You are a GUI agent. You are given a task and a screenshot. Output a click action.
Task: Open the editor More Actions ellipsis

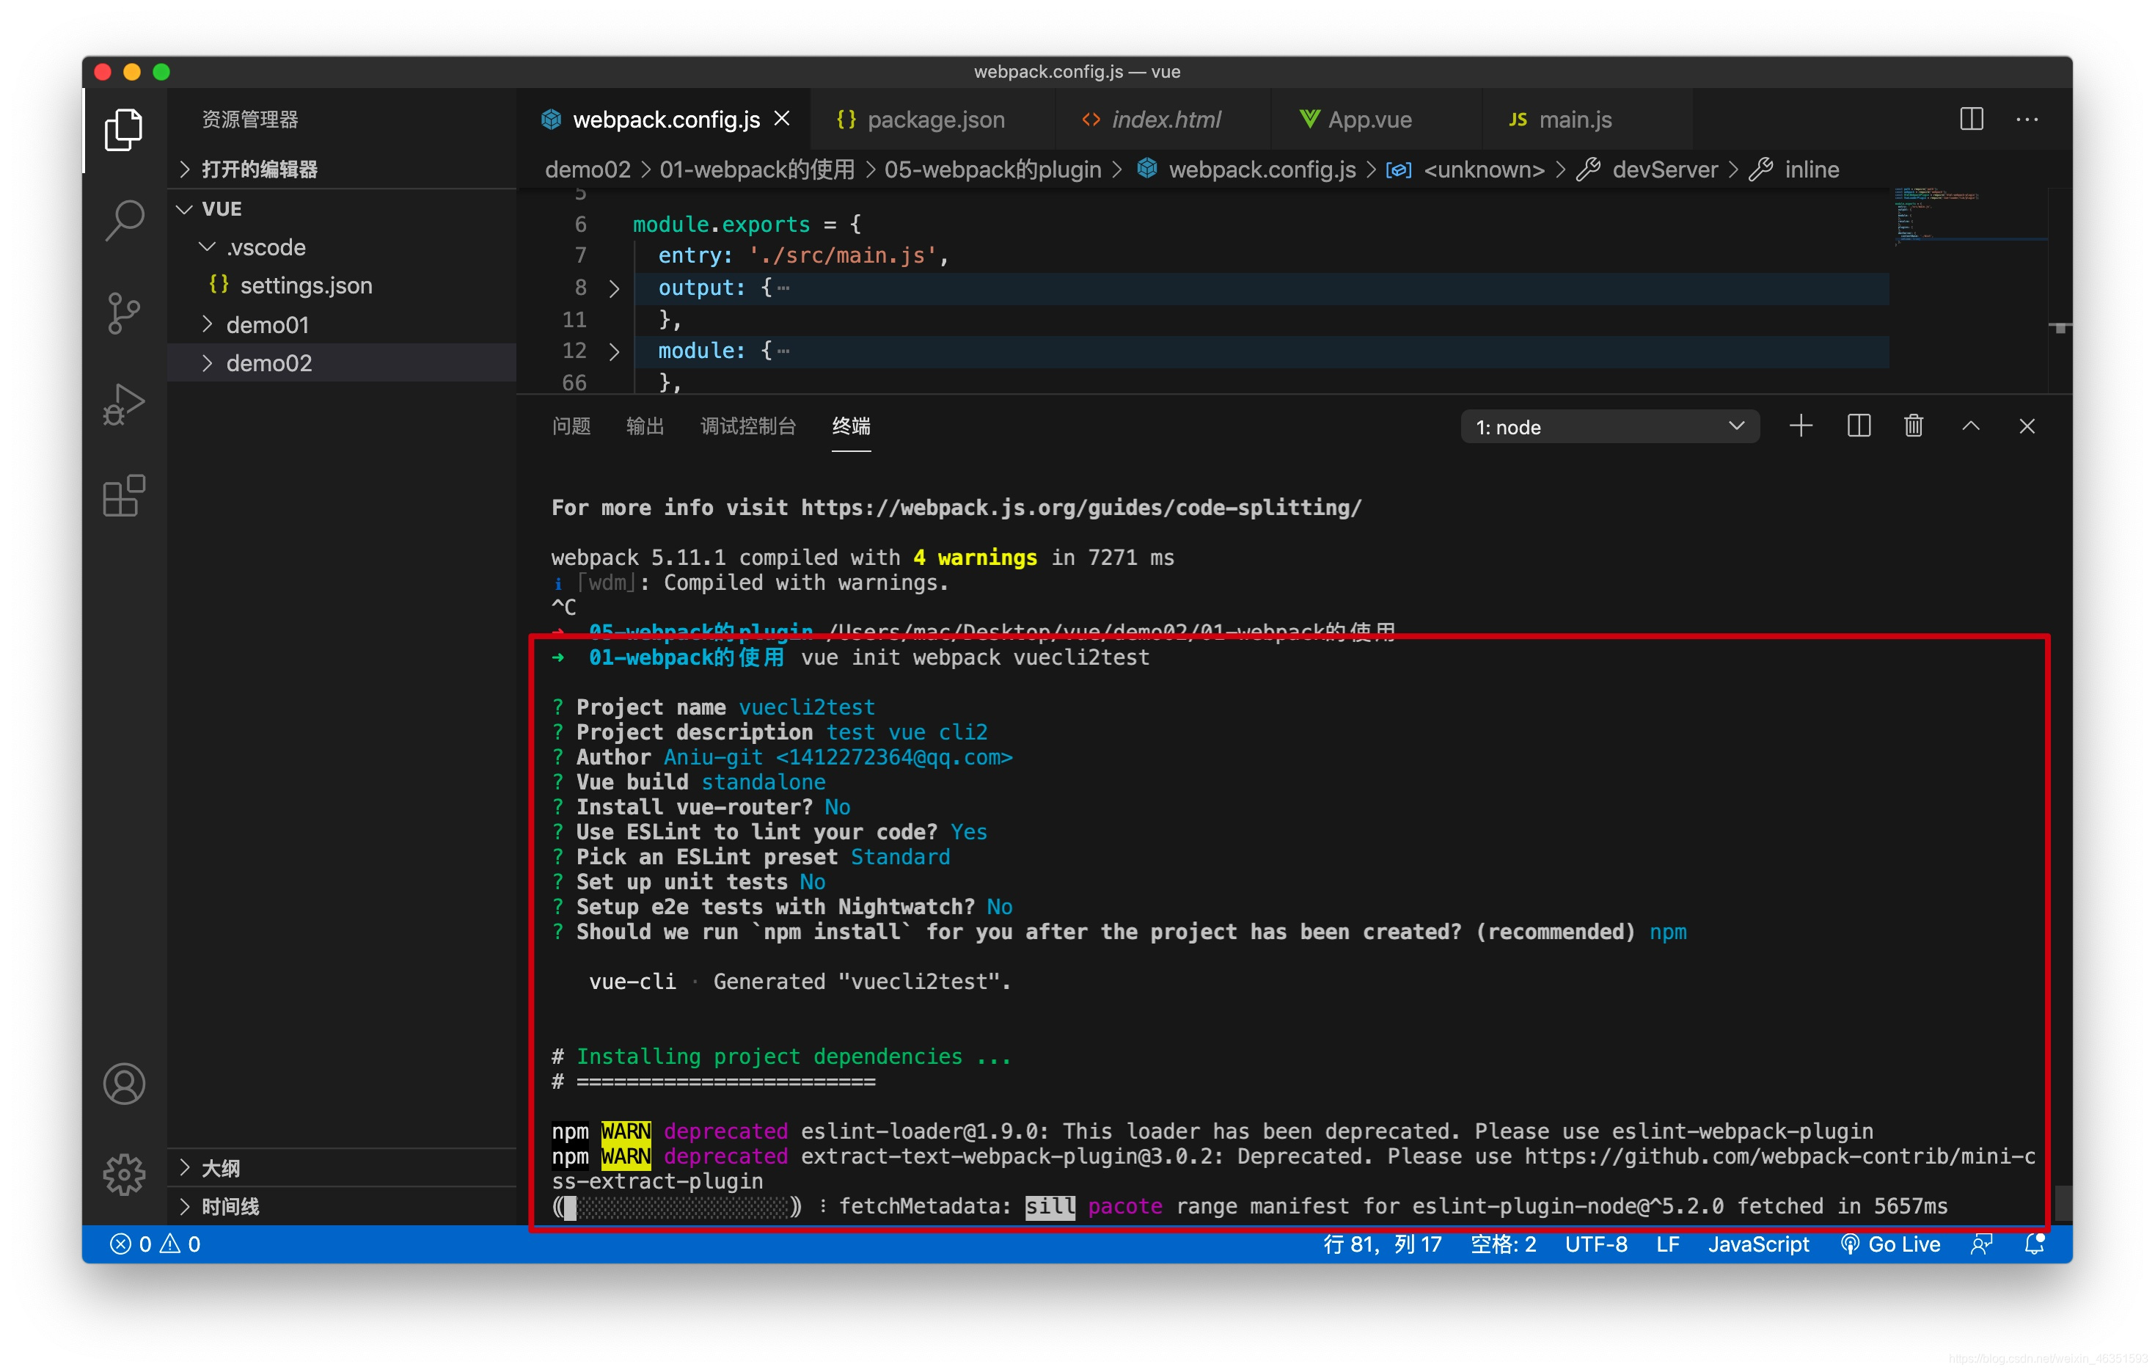coord(2028,119)
